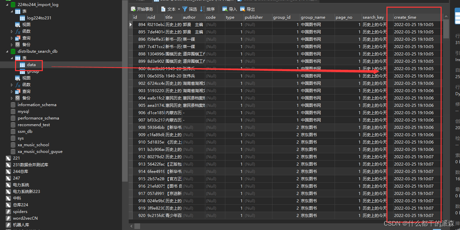The image size is (460, 230).
Task: Click the 机器人库 connection icon
Action: click(x=8, y=225)
